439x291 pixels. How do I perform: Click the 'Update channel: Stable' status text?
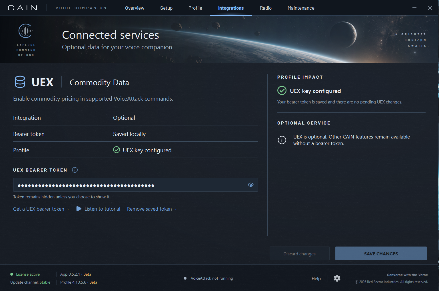(x=30, y=282)
